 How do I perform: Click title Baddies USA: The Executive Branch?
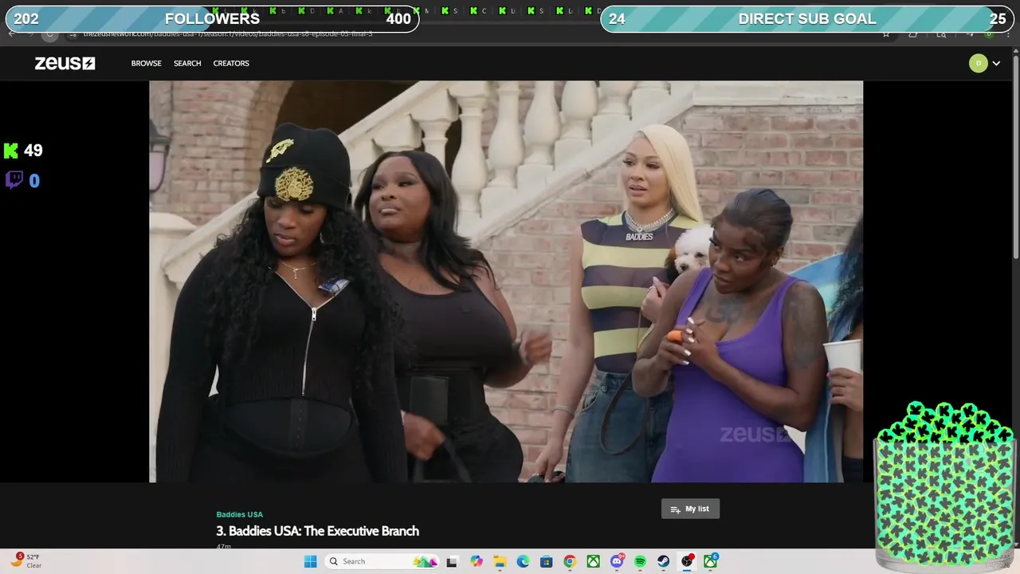tap(317, 531)
